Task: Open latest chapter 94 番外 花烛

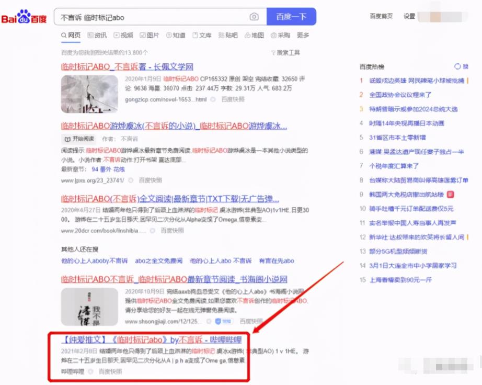Action: [x=108, y=169]
